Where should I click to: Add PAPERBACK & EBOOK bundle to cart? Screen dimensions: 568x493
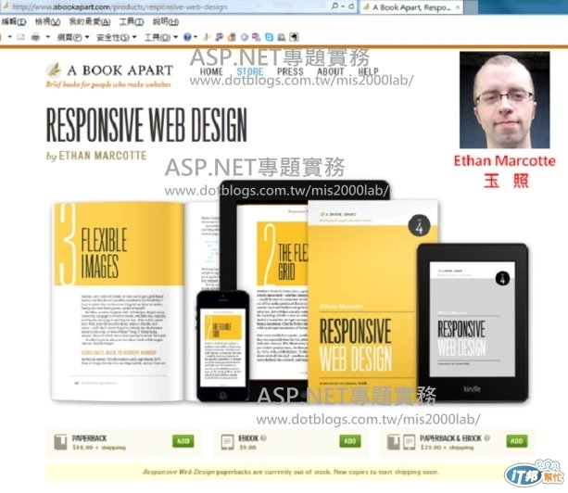pyautogui.click(x=516, y=441)
